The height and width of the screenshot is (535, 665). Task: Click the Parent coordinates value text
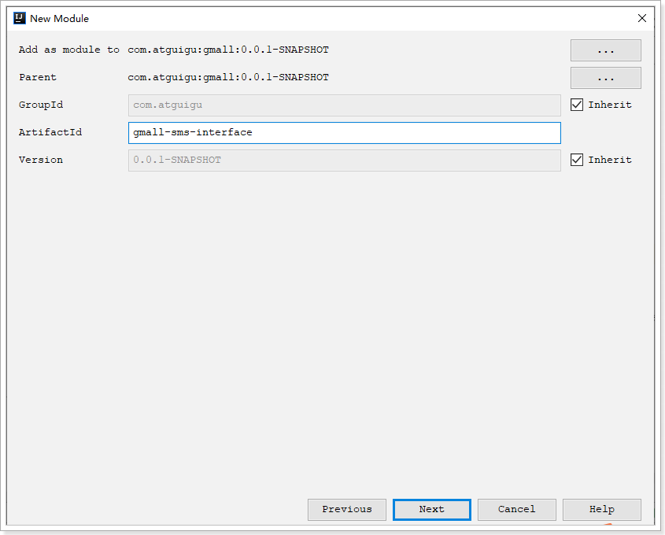coord(228,78)
